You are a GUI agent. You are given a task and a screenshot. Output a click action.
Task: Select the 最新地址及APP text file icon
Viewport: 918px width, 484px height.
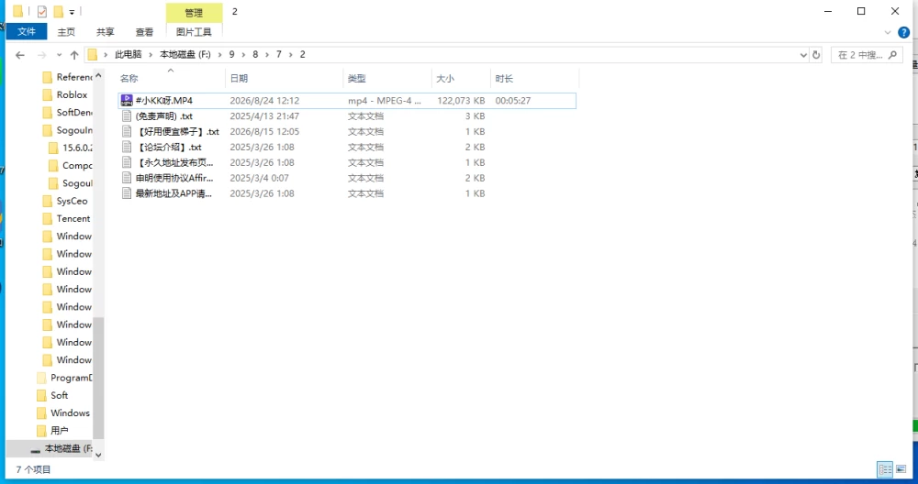pos(127,193)
